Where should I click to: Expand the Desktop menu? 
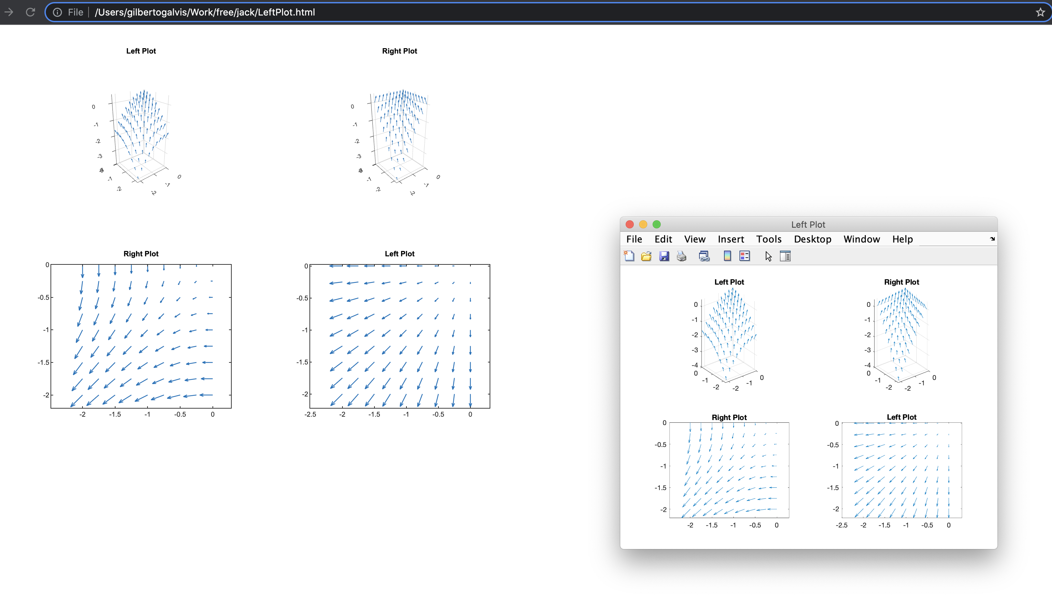(812, 239)
